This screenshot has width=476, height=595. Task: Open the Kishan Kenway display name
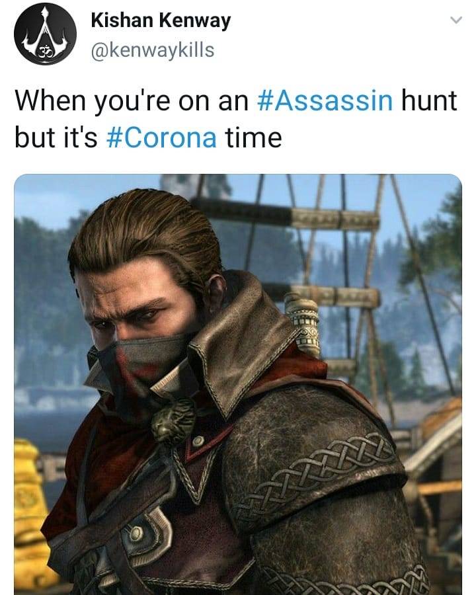pyautogui.click(x=161, y=20)
